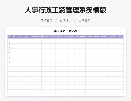Select the 学历 column header
The height and width of the screenshot is (101, 131).
tap(65, 37)
